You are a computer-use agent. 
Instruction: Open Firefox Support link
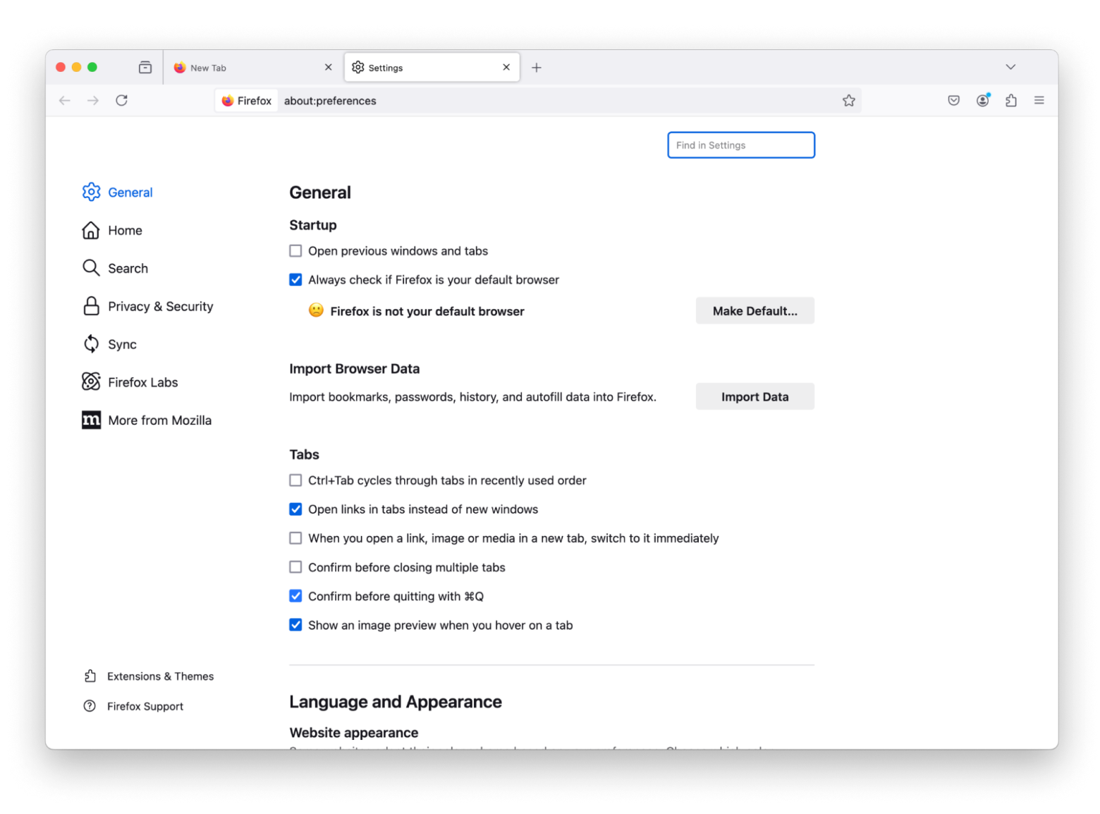click(x=134, y=707)
